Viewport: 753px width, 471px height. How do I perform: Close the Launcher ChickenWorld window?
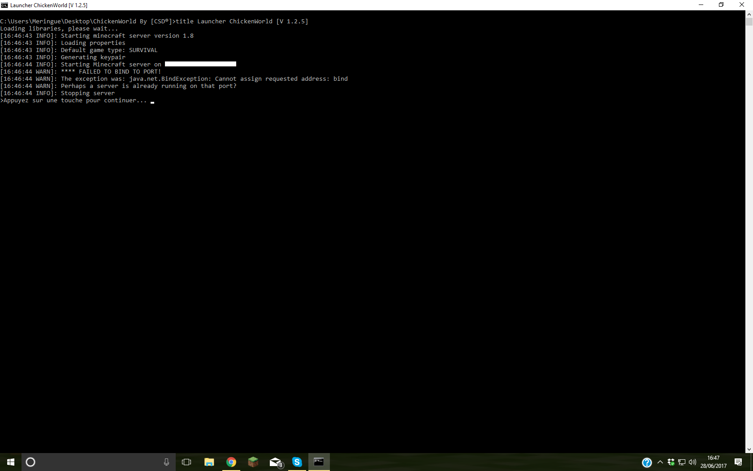[x=742, y=5]
